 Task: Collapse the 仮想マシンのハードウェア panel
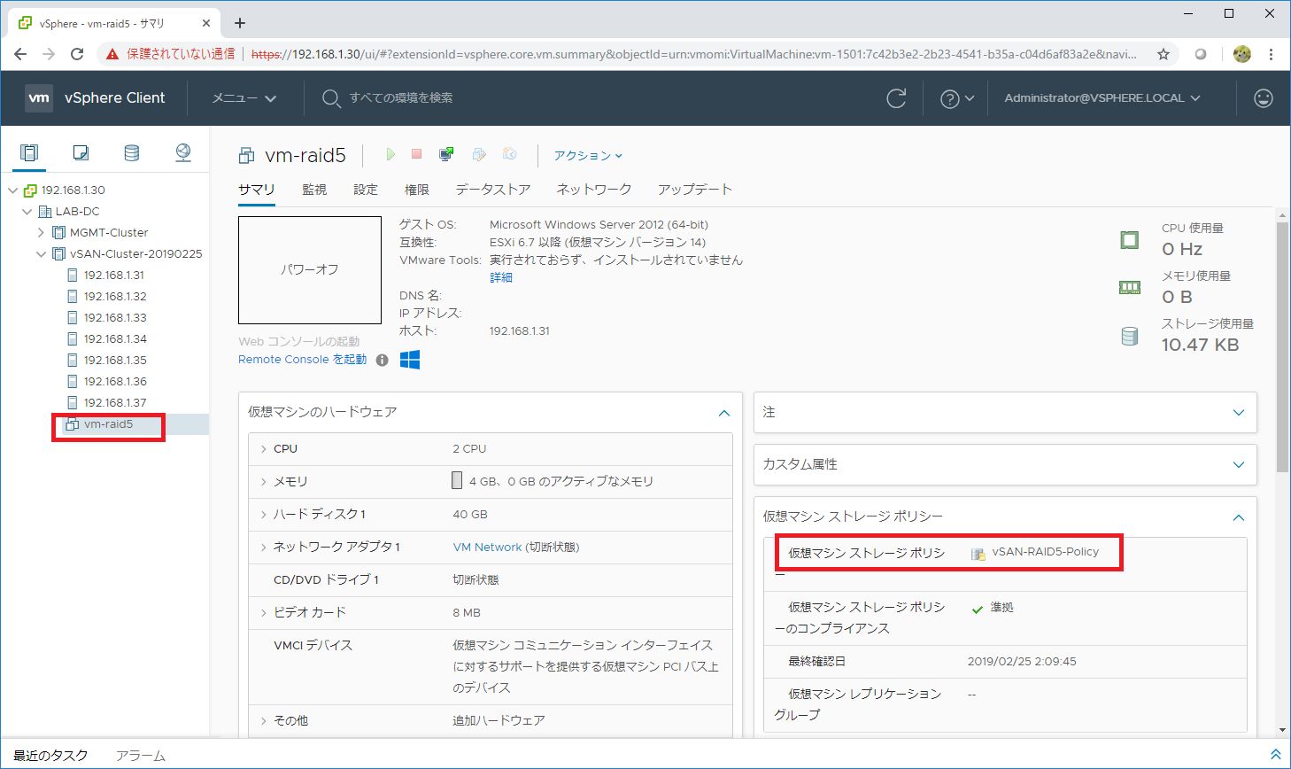tap(723, 413)
